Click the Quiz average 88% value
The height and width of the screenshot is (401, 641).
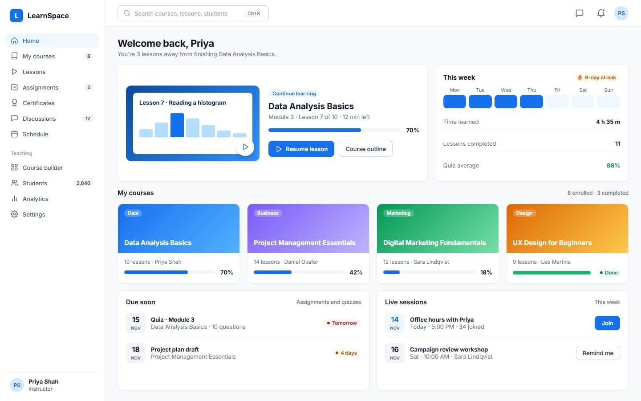tap(613, 165)
